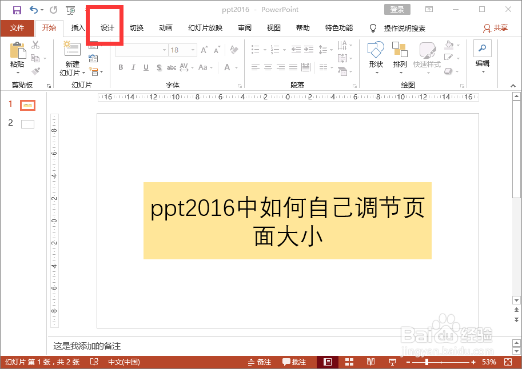522x369 pixels.
Task: Open the 排列 arrange menu
Action: click(x=400, y=57)
